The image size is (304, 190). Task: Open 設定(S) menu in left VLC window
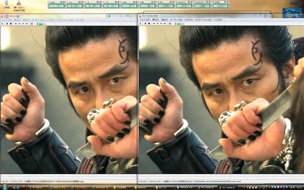26,20
